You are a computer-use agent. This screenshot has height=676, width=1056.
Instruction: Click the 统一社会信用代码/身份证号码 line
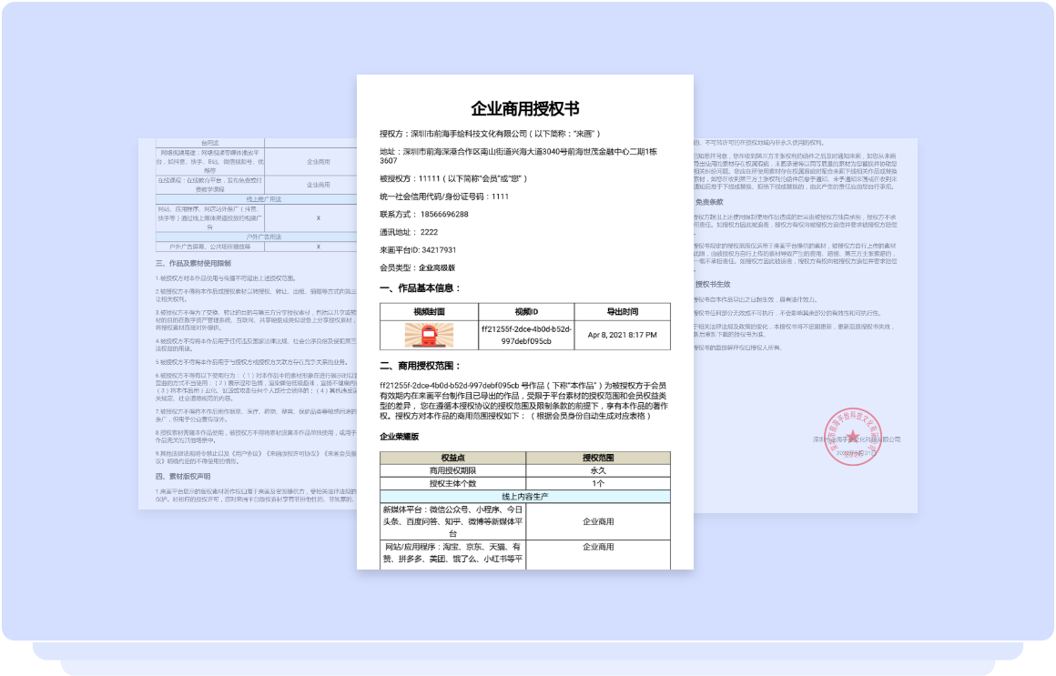point(444,197)
